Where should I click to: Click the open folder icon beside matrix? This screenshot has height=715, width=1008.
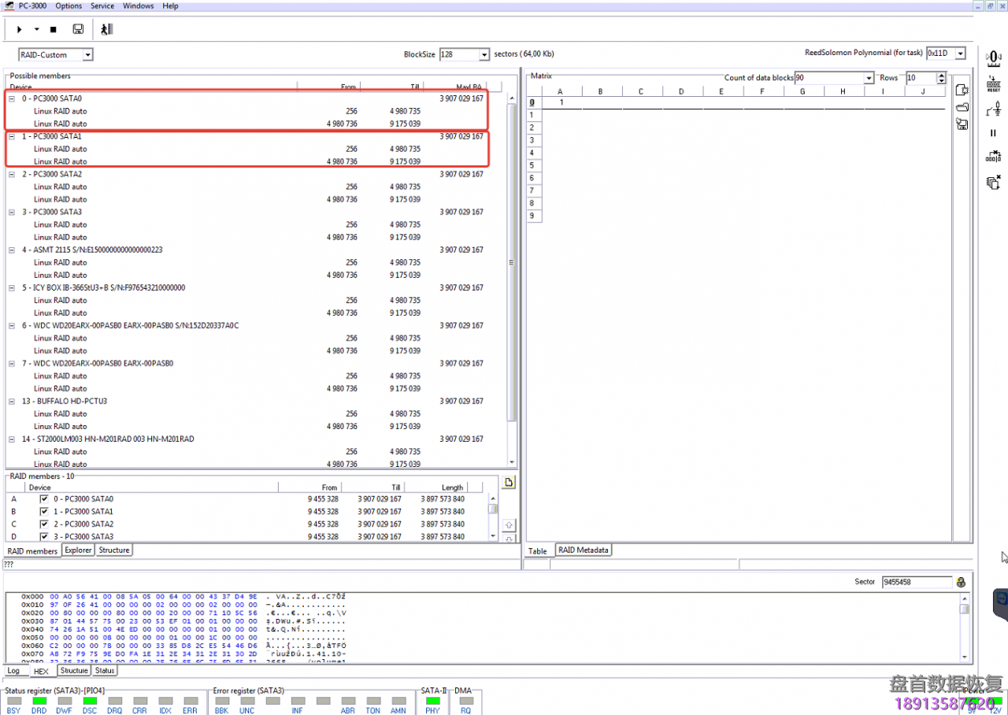pyautogui.click(x=962, y=107)
